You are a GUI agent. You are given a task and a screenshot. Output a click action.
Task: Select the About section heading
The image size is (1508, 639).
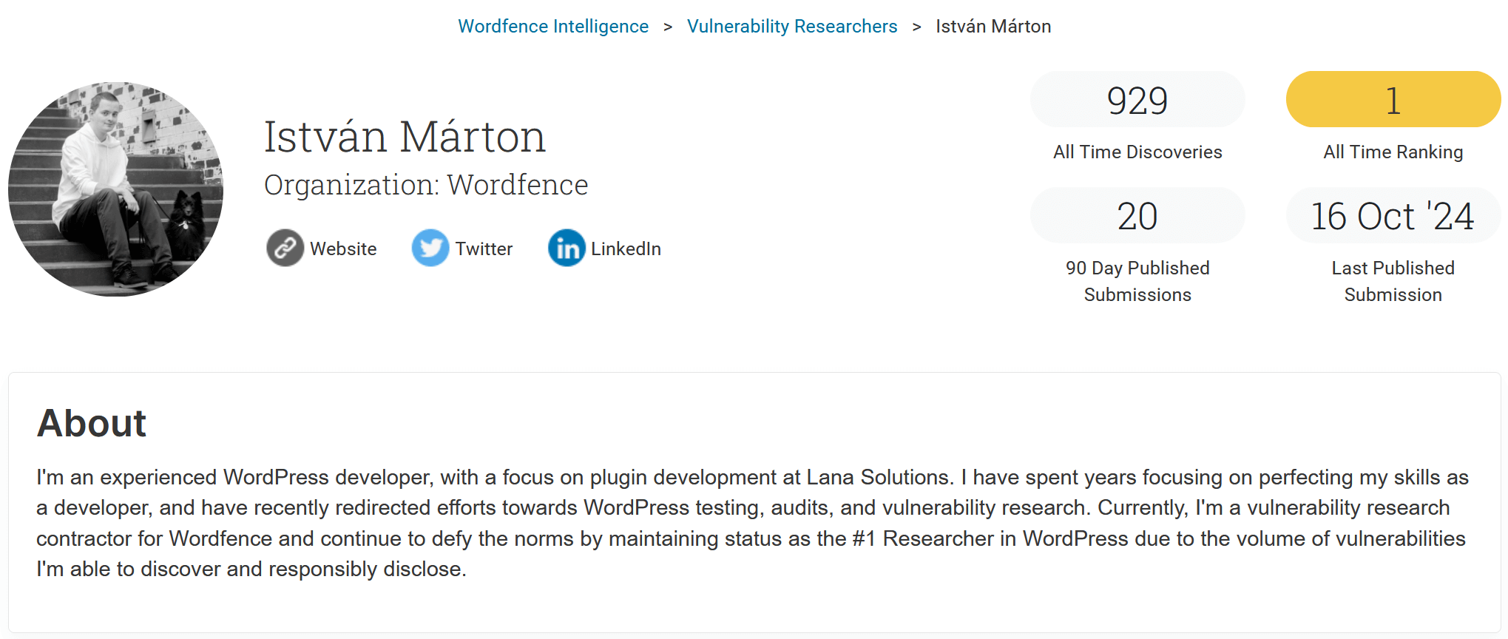tap(92, 422)
